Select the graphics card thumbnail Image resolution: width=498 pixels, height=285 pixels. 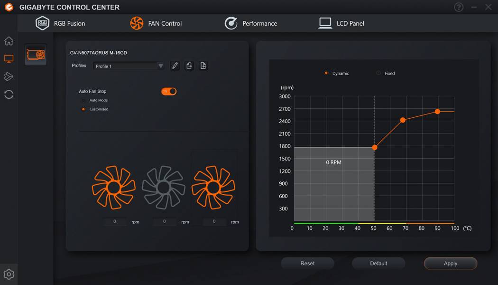click(x=36, y=55)
